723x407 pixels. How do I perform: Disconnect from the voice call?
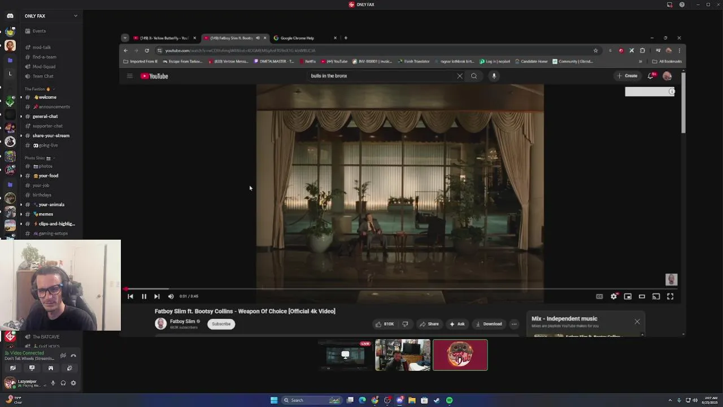point(73,356)
